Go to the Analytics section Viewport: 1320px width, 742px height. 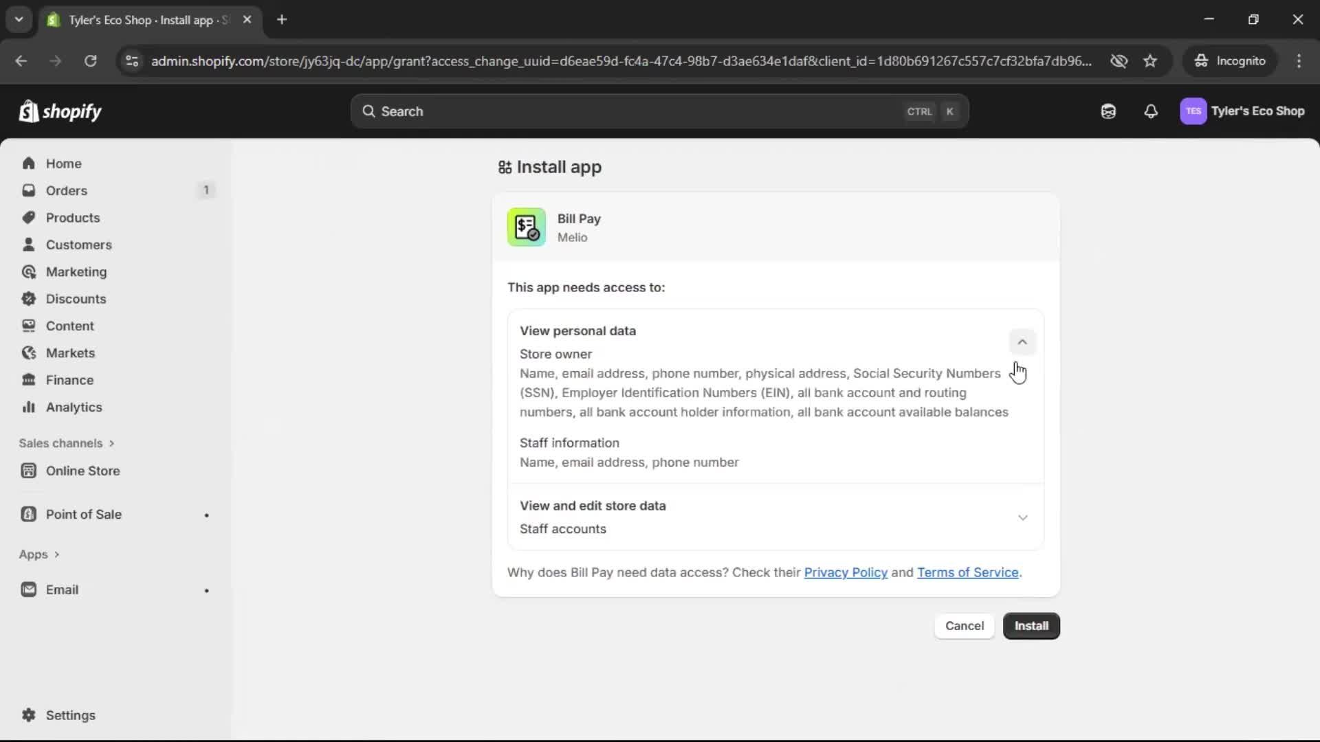pyautogui.click(x=73, y=407)
